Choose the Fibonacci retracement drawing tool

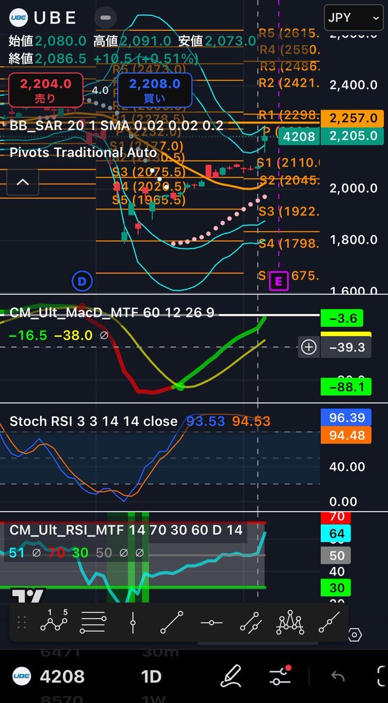(92, 622)
